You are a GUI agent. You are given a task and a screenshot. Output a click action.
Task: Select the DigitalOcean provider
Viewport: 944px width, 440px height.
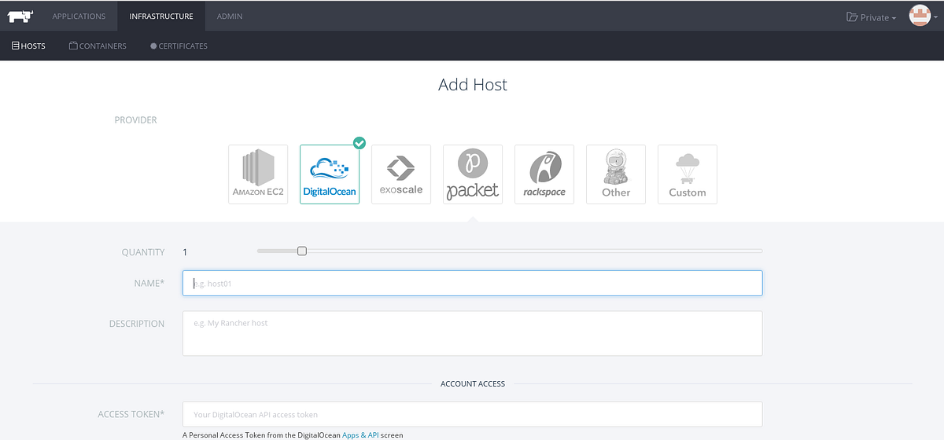pyautogui.click(x=330, y=174)
